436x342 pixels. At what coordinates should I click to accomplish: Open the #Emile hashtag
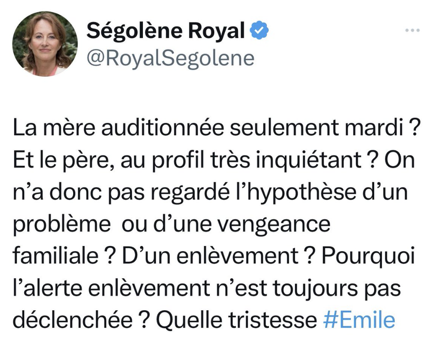(x=359, y=321)
